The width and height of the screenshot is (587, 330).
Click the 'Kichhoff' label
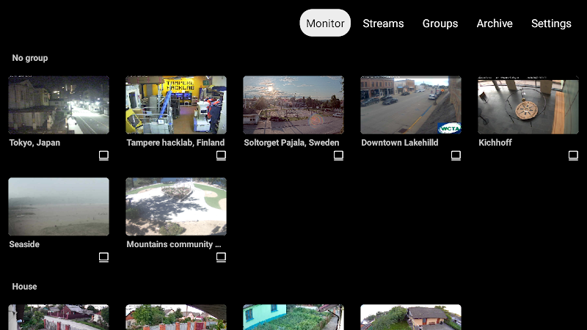495,143
